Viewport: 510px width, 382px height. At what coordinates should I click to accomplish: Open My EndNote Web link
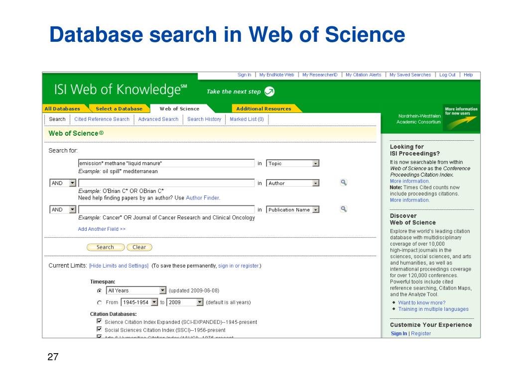coord(277,75)
